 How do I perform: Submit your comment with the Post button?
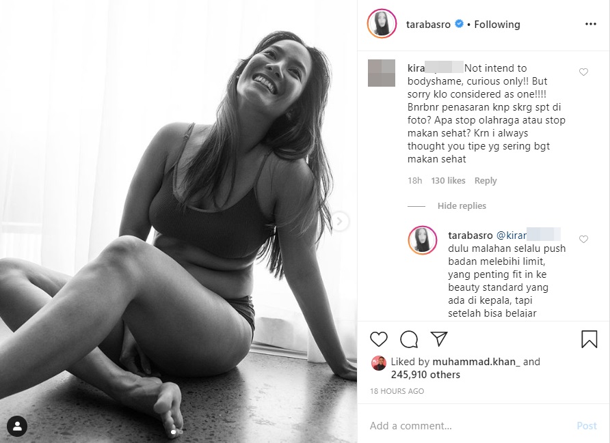(586, 425)
